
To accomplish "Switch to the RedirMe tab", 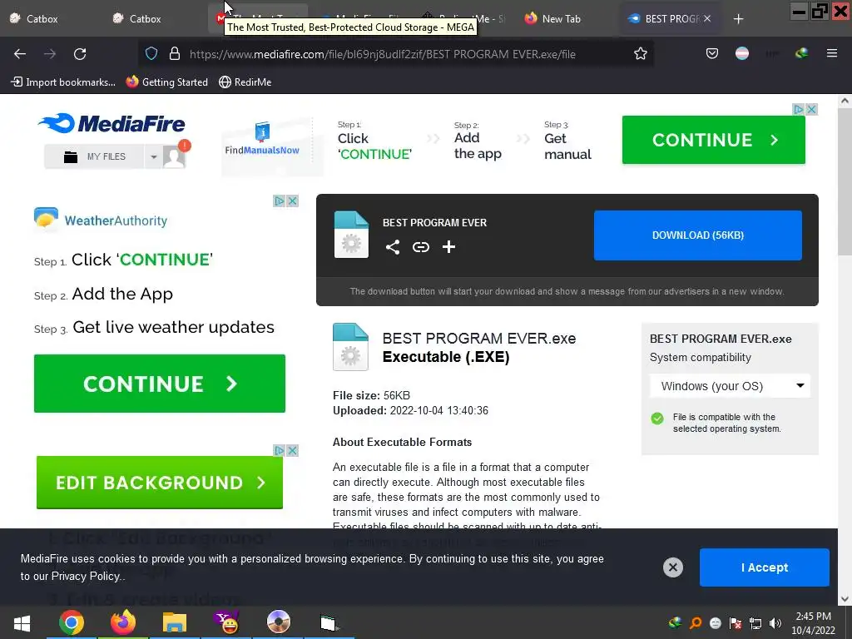I will tap(464, 18).
